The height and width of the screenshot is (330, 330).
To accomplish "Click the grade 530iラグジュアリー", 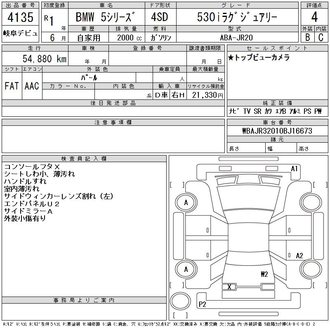I will 237,17.
